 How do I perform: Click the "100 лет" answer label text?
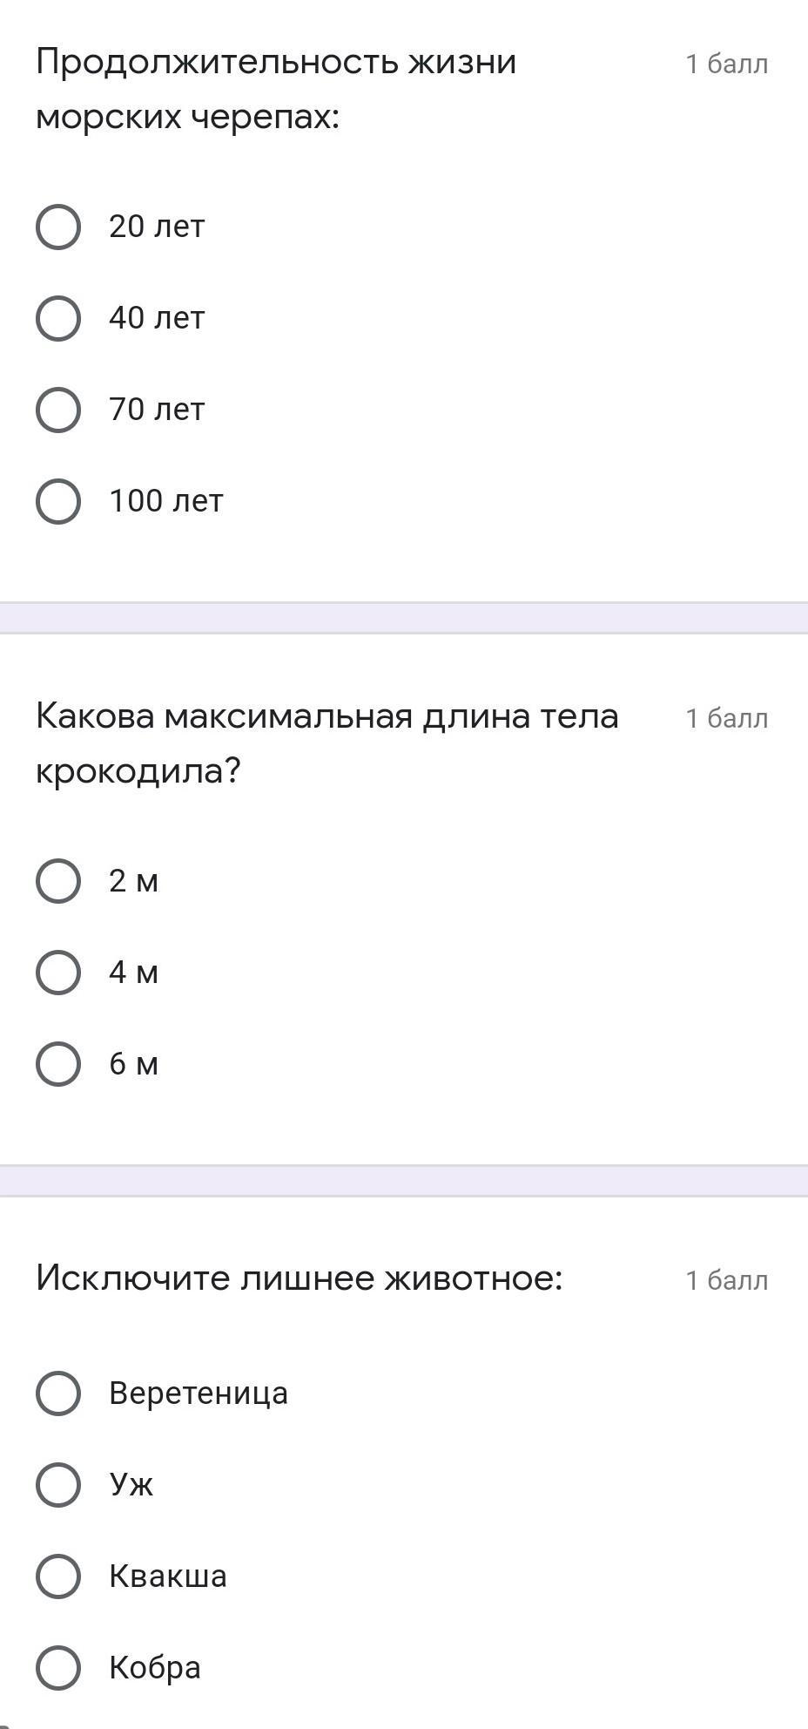[x=166, y=501]
